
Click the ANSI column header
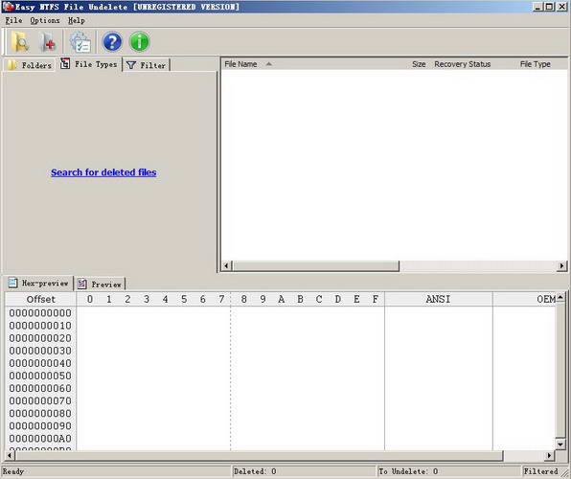tap(439, 300)
